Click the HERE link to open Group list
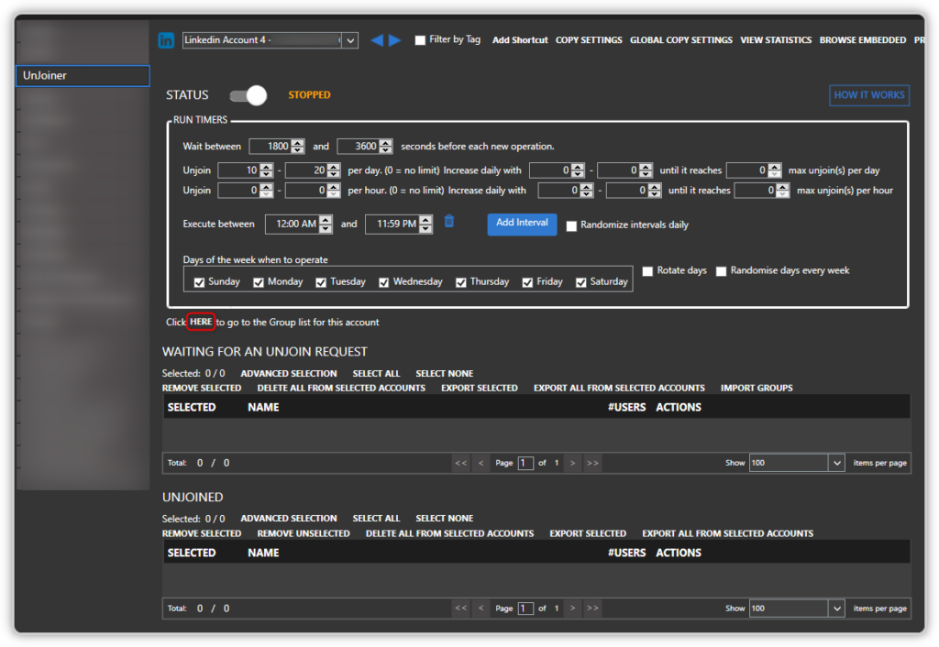The image size is (939, 647). click(201, 323)
